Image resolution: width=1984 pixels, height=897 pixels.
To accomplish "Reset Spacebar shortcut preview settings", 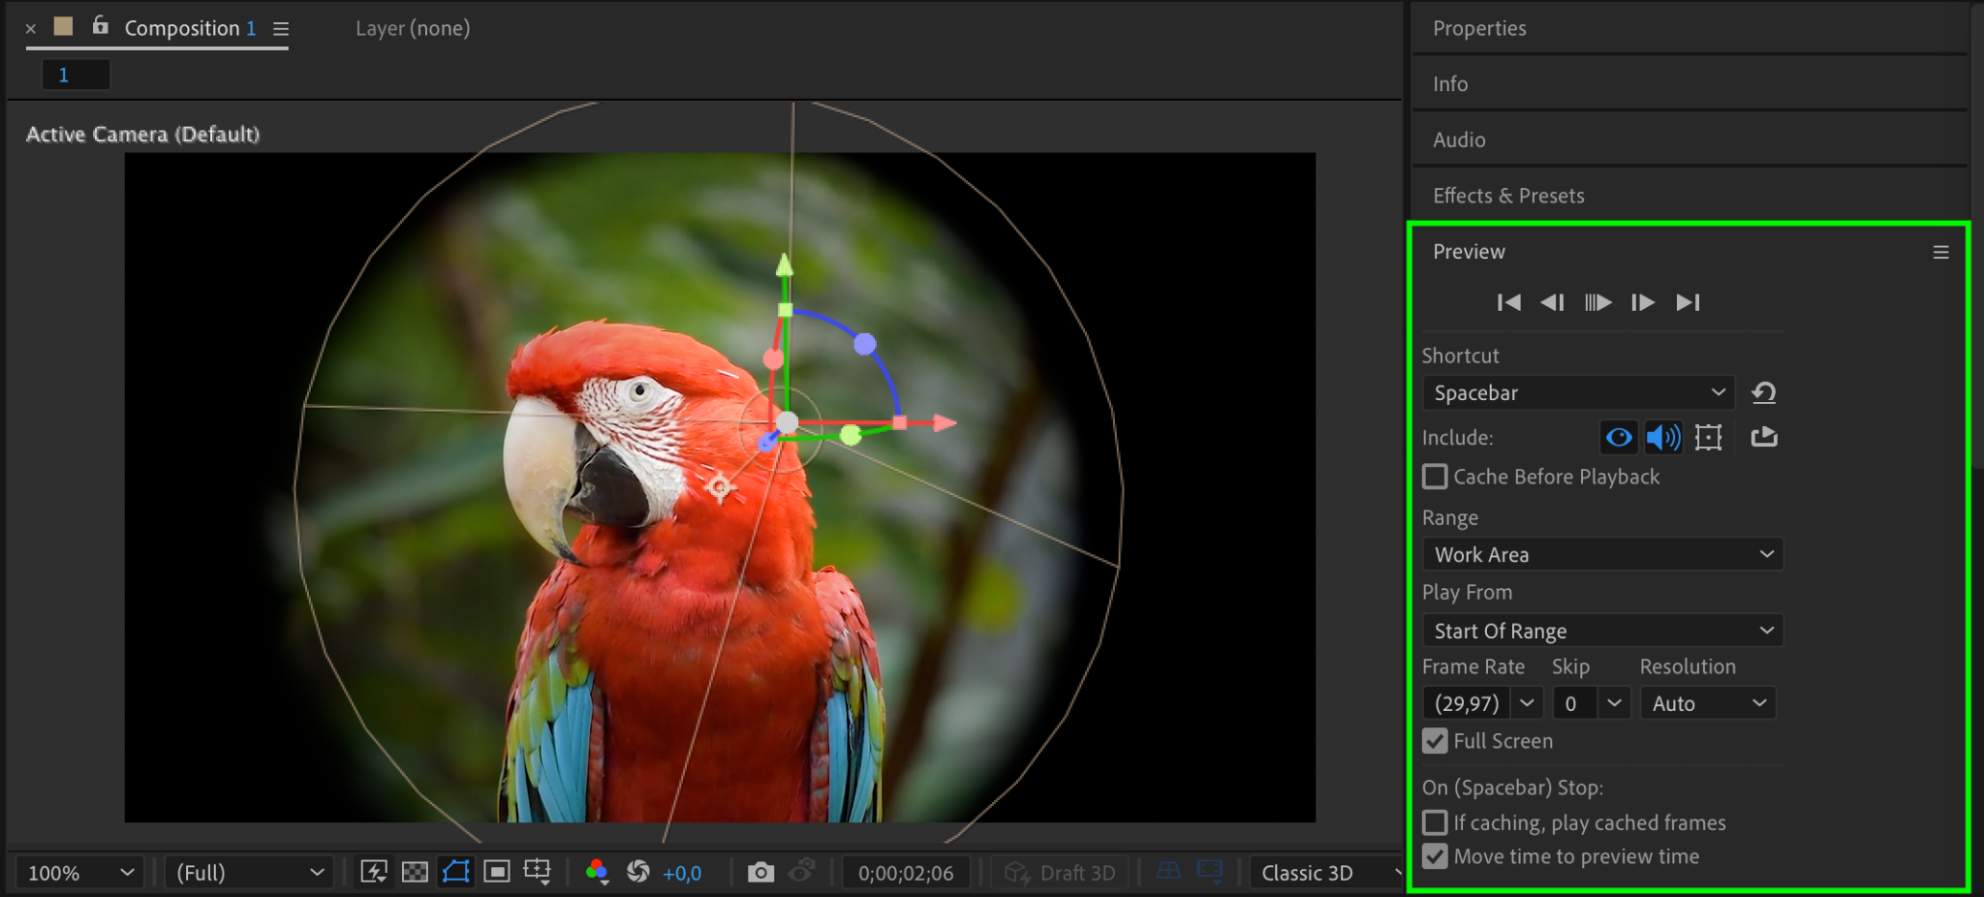I will click(1763, 393).
